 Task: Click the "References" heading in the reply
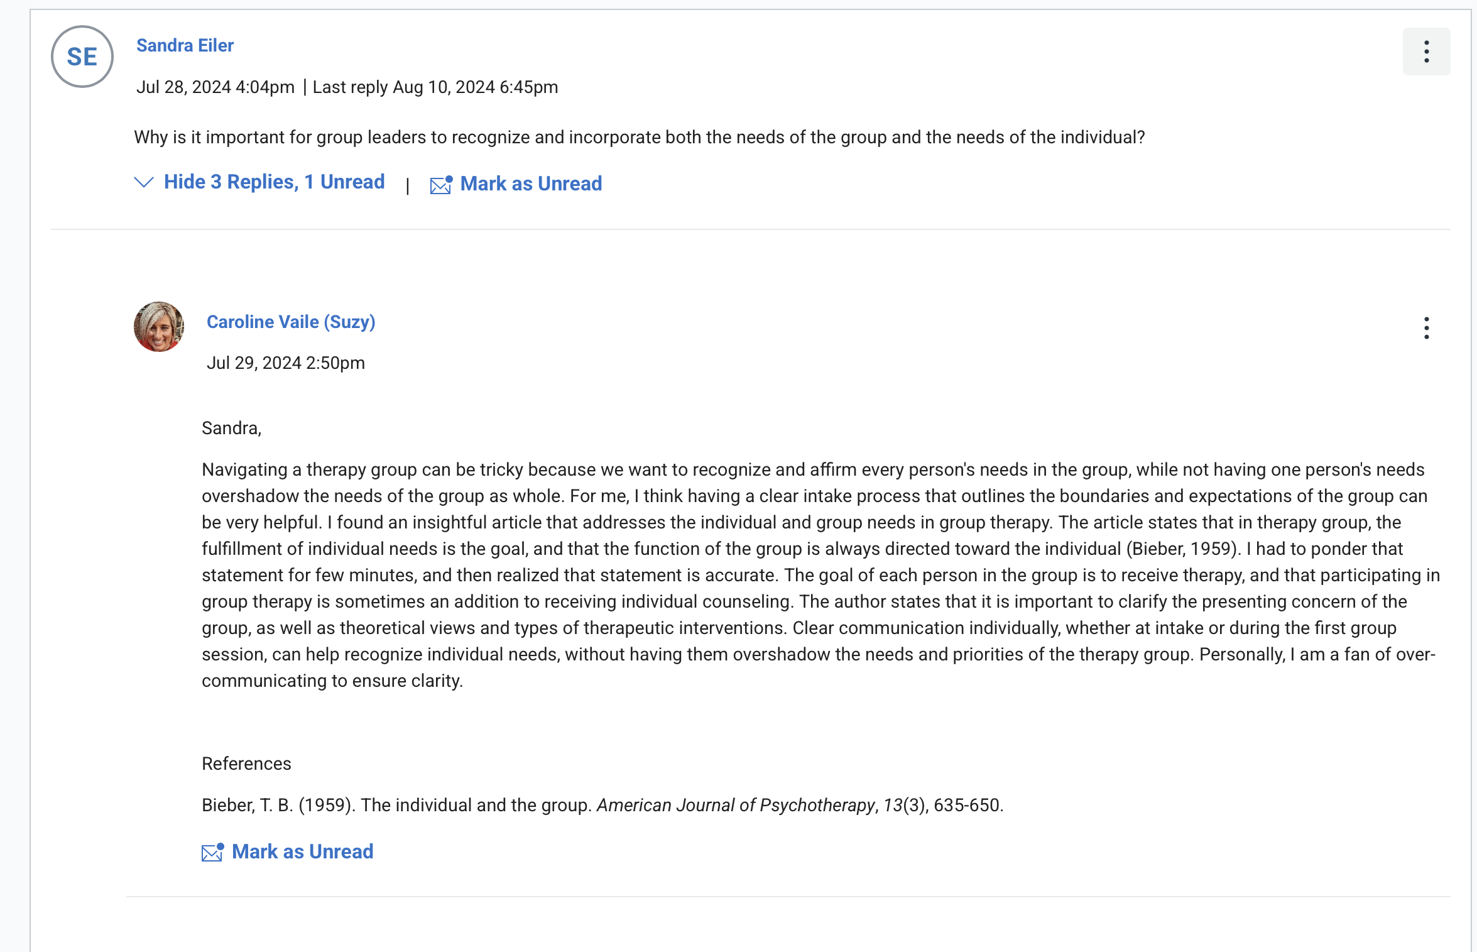(246, 764)
